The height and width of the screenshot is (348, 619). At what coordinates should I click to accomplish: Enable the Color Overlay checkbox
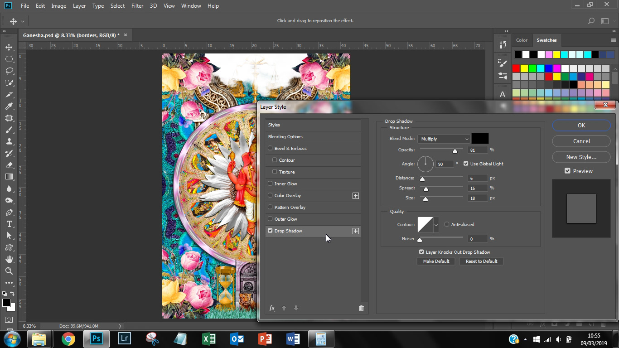pos(270,195)
